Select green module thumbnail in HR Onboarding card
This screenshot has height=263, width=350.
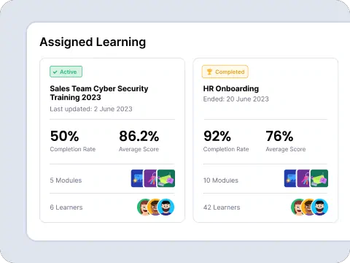point(319,178)
